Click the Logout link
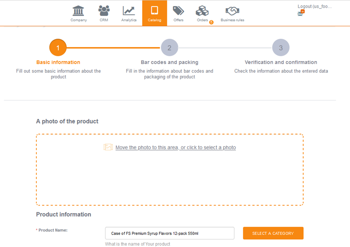Viewport: 350px width, 247px height. pos(314,6)
